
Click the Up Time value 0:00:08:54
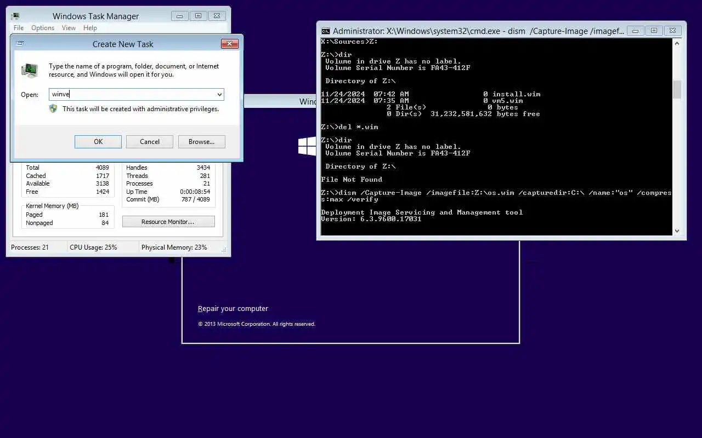(x=195, y=192)
